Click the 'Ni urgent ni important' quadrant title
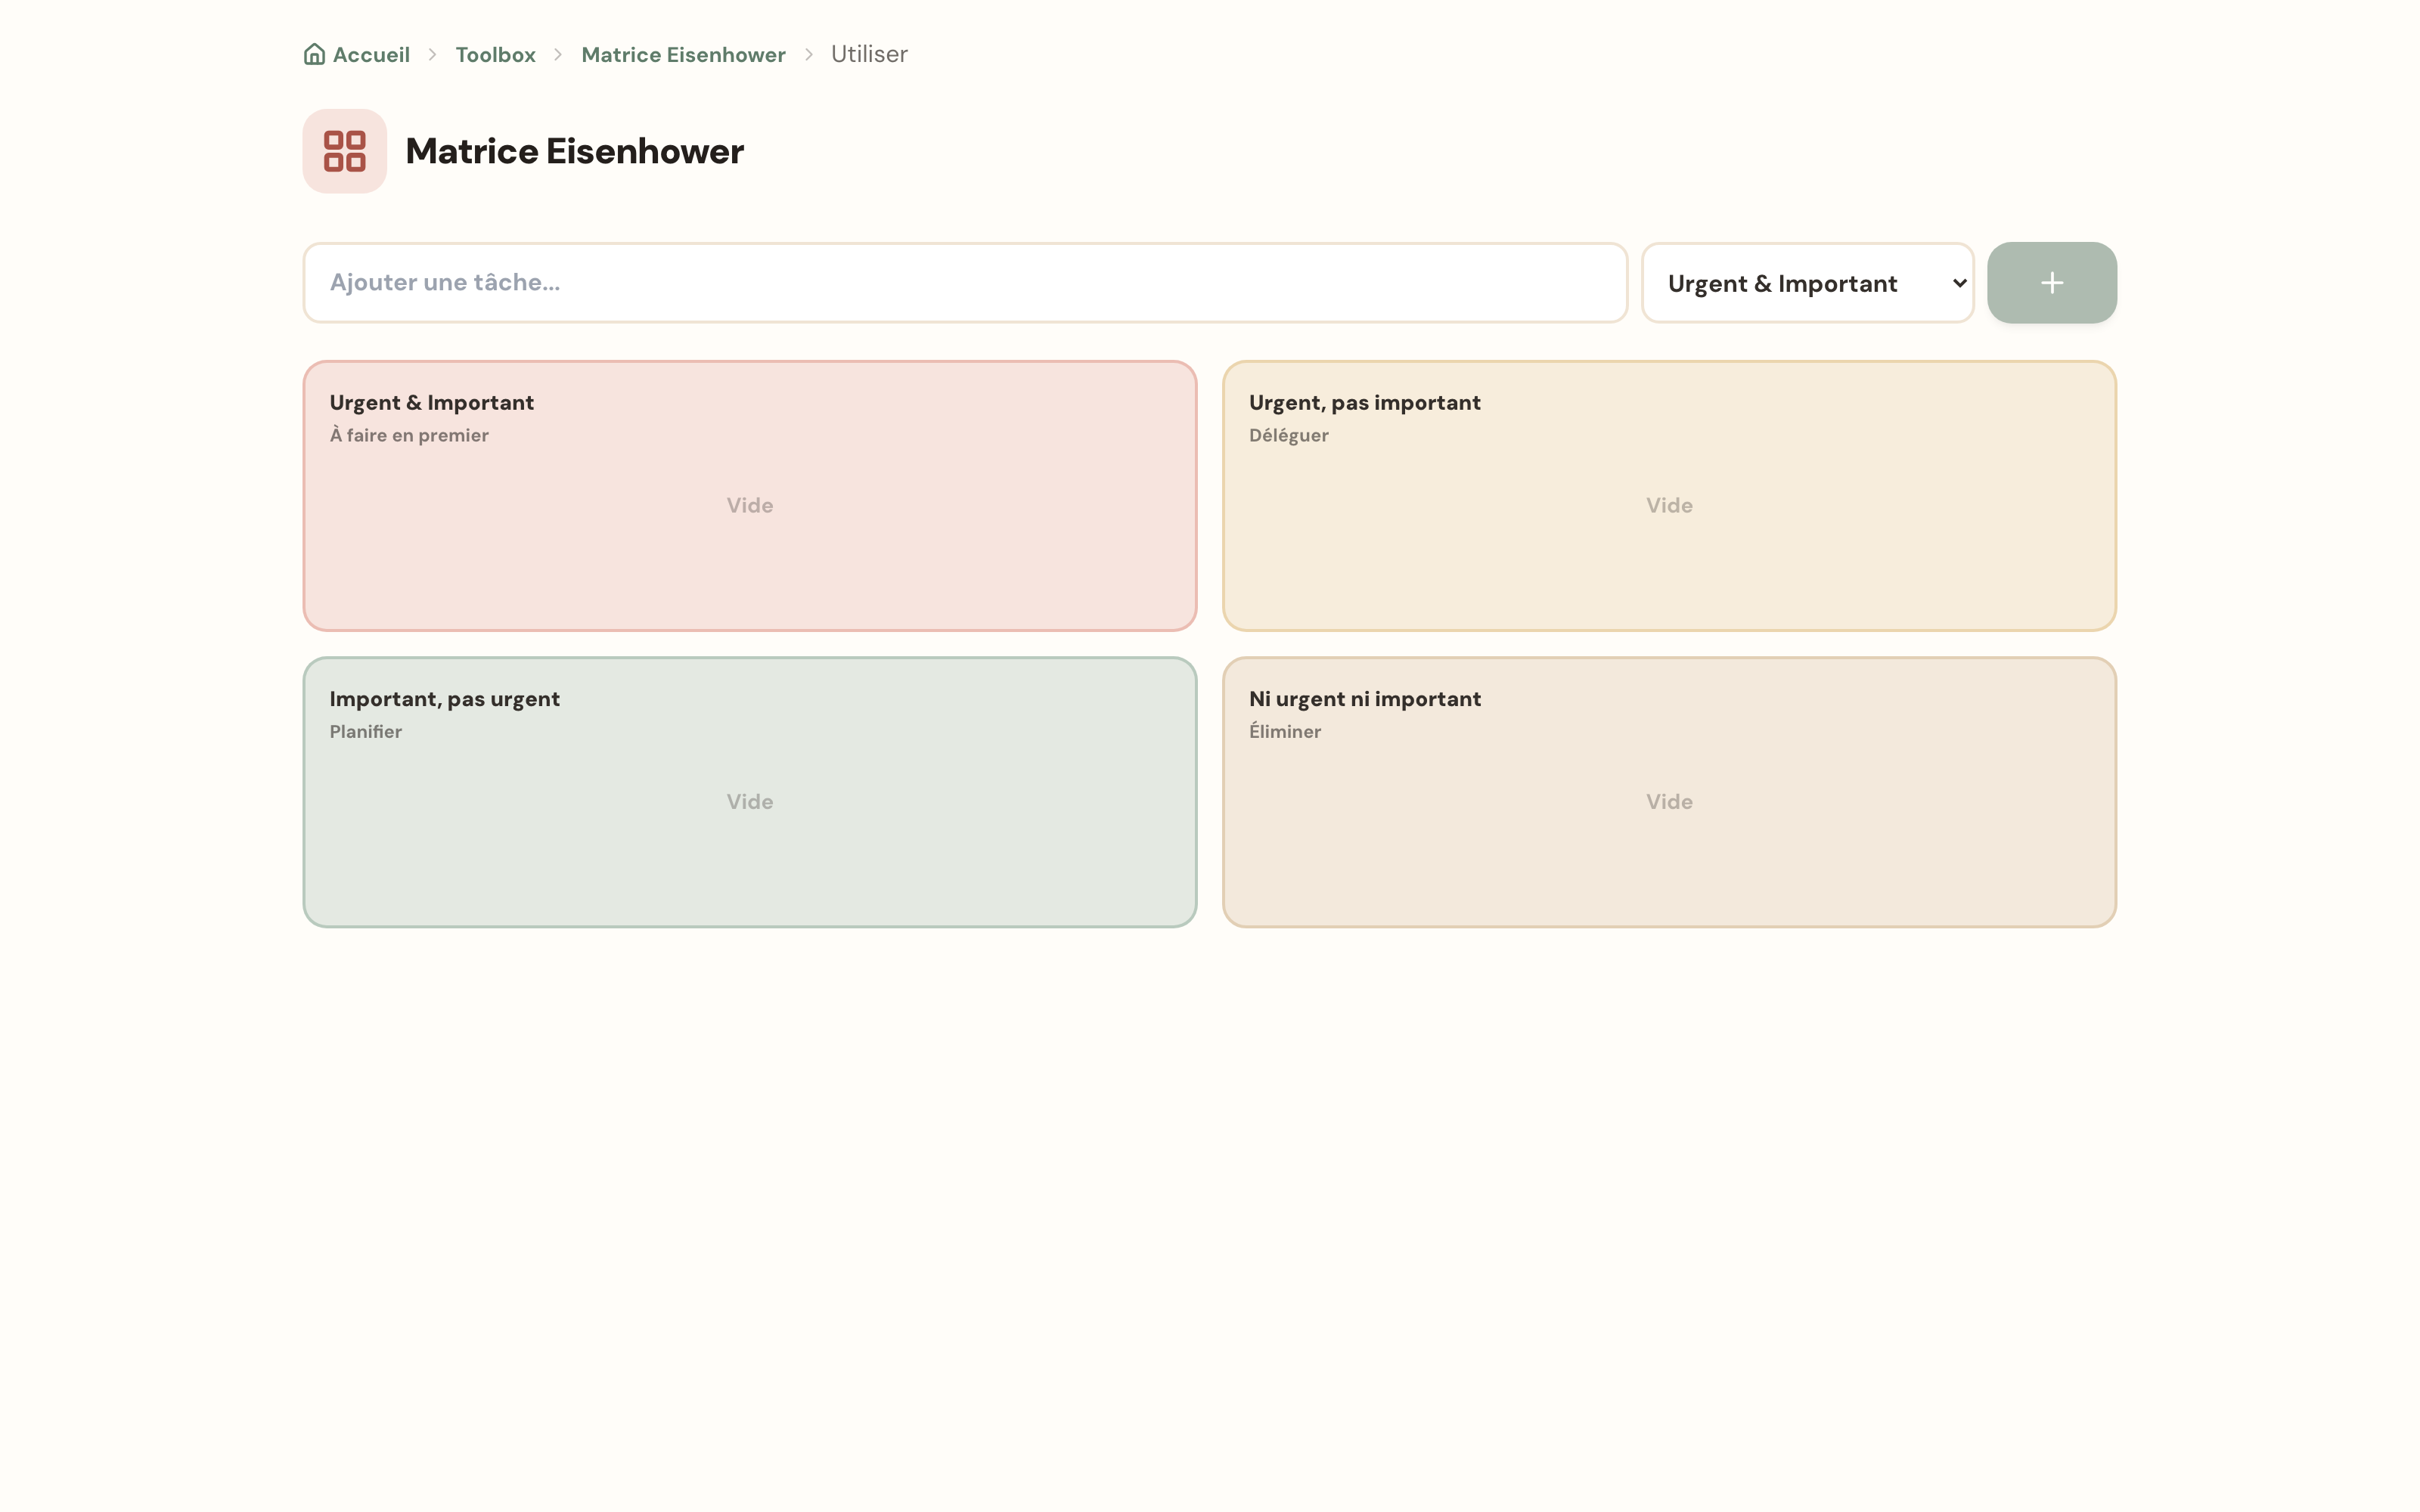Screen dimensions: 2420x1512 (1364, 699)
